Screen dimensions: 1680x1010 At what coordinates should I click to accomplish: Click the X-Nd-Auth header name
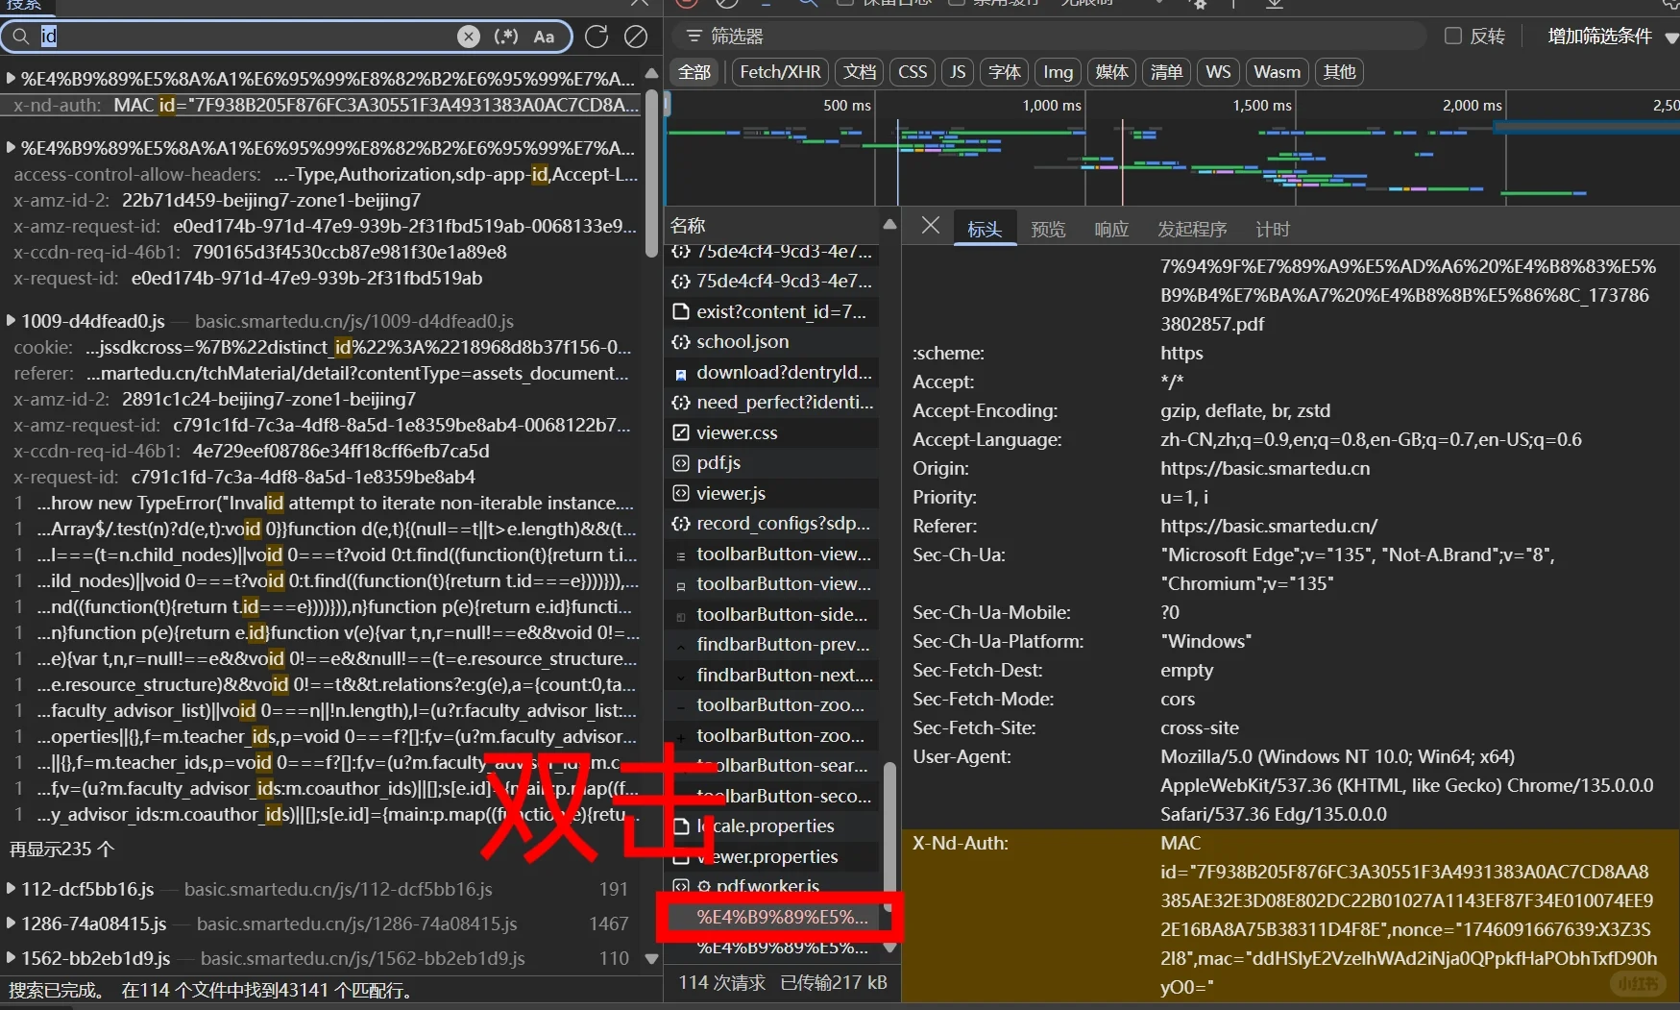(x=960, y=843)
